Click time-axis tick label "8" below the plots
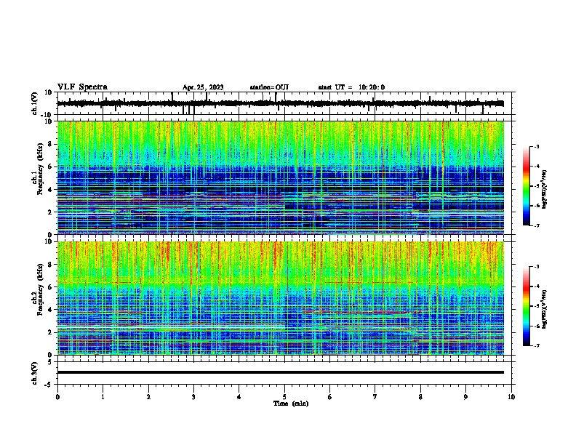 tap(420, 397)
